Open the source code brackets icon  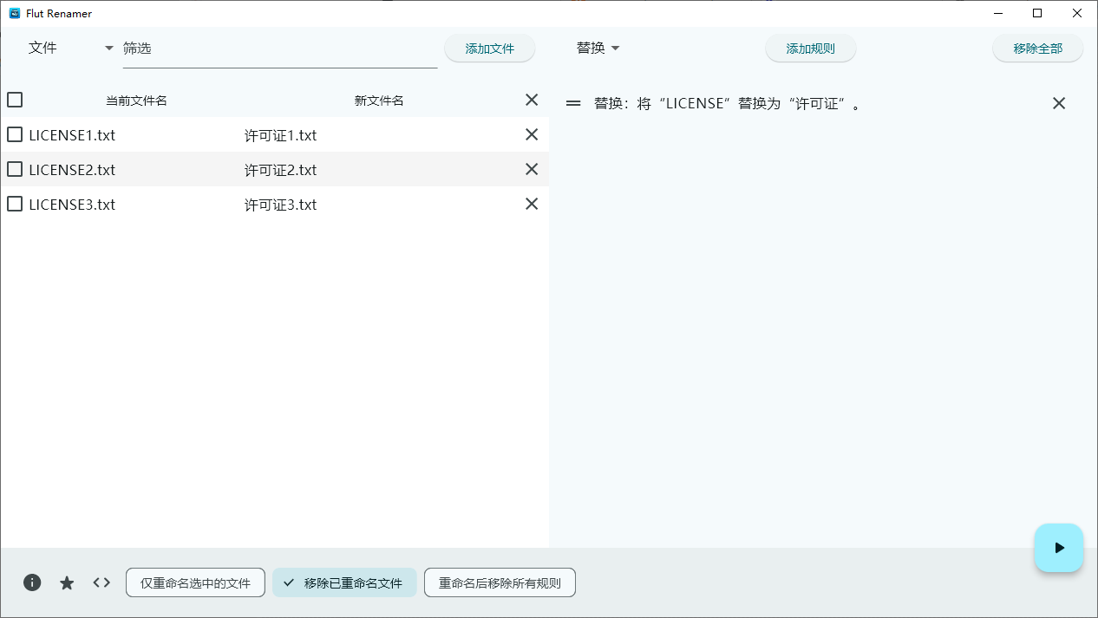[x=101, y=582]
